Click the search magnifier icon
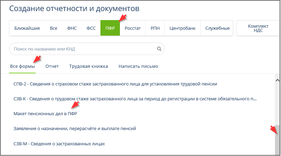The image size is (281, 156). 159,49
